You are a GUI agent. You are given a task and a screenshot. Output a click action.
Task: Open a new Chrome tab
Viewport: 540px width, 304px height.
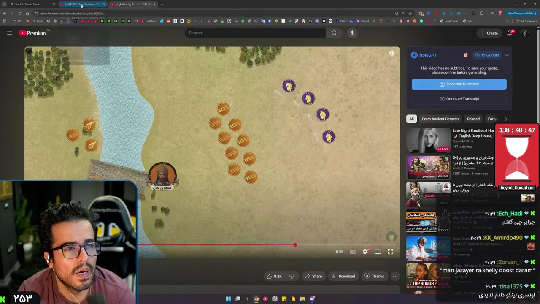pyautogui.click(x=162, y=4)
